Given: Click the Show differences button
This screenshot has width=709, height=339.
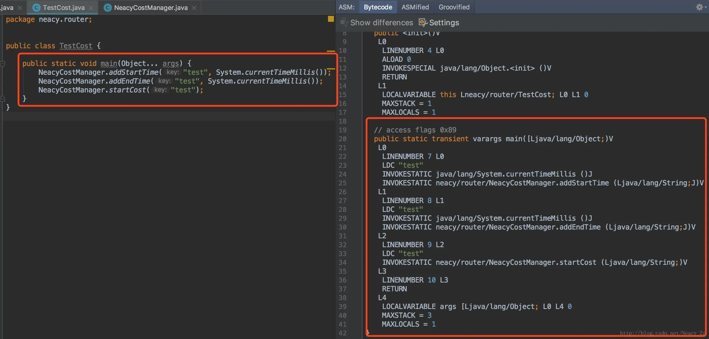Looking at the screenshot, I should tap(377, 23).
